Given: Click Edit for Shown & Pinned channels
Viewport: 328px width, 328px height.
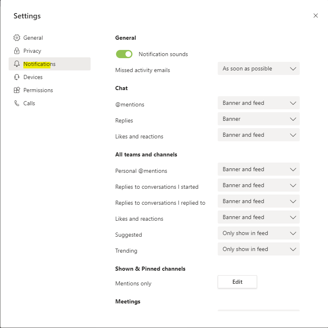Looking at the screenshot, I should point(237,282).
